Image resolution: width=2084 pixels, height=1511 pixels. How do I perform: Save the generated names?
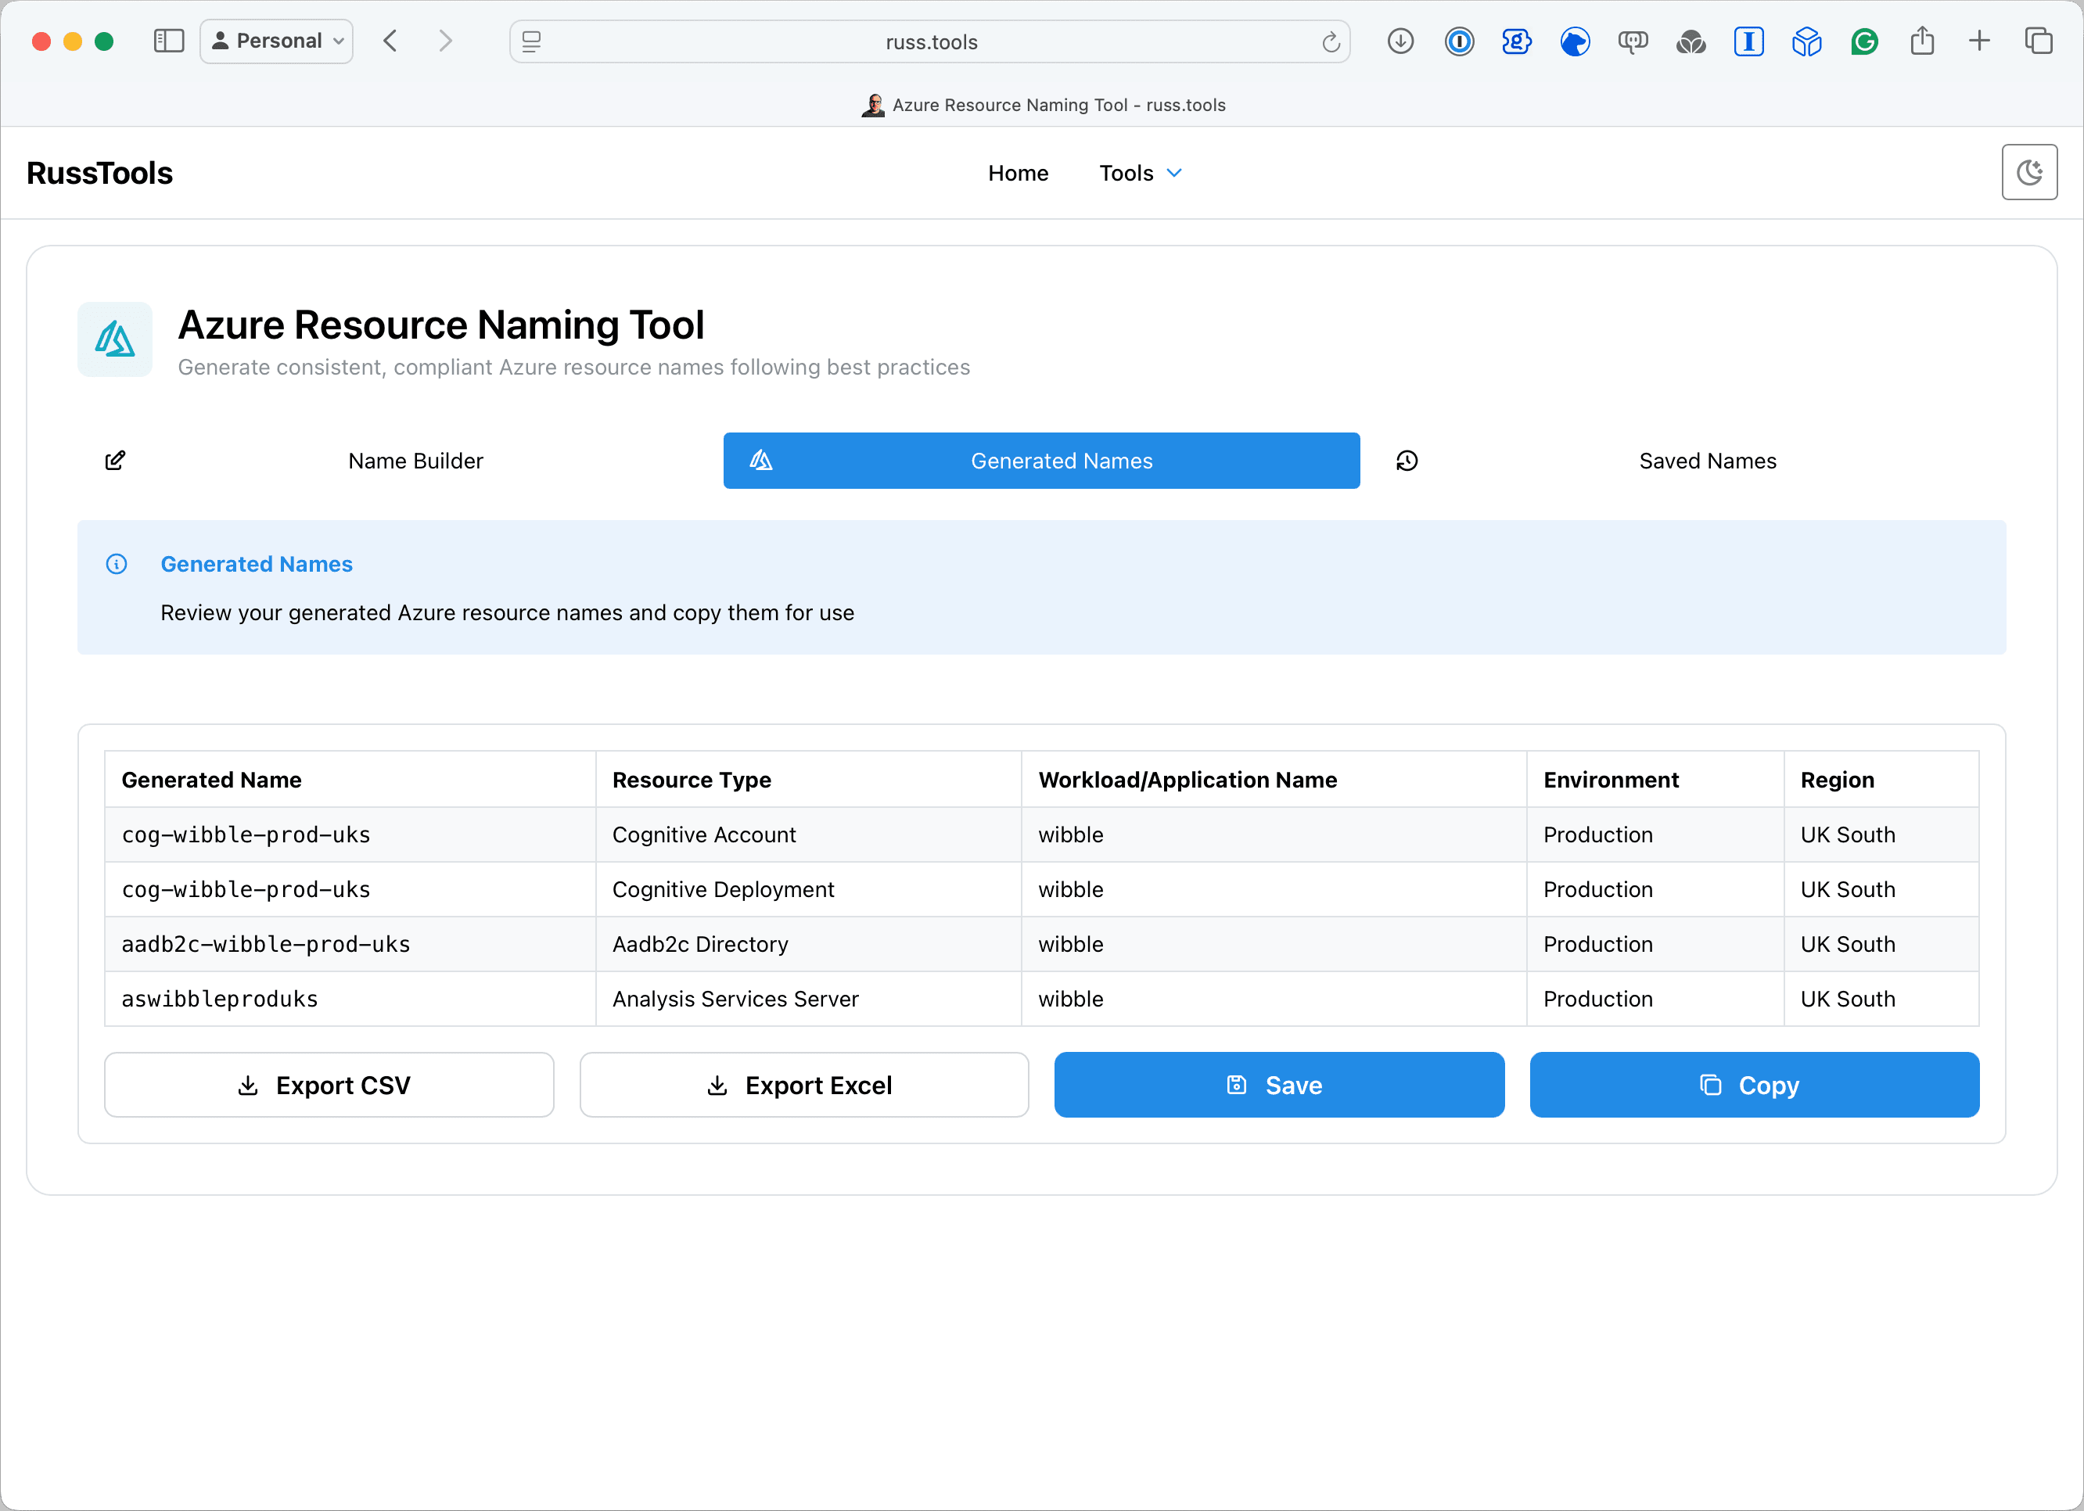coord(1278,1084)
